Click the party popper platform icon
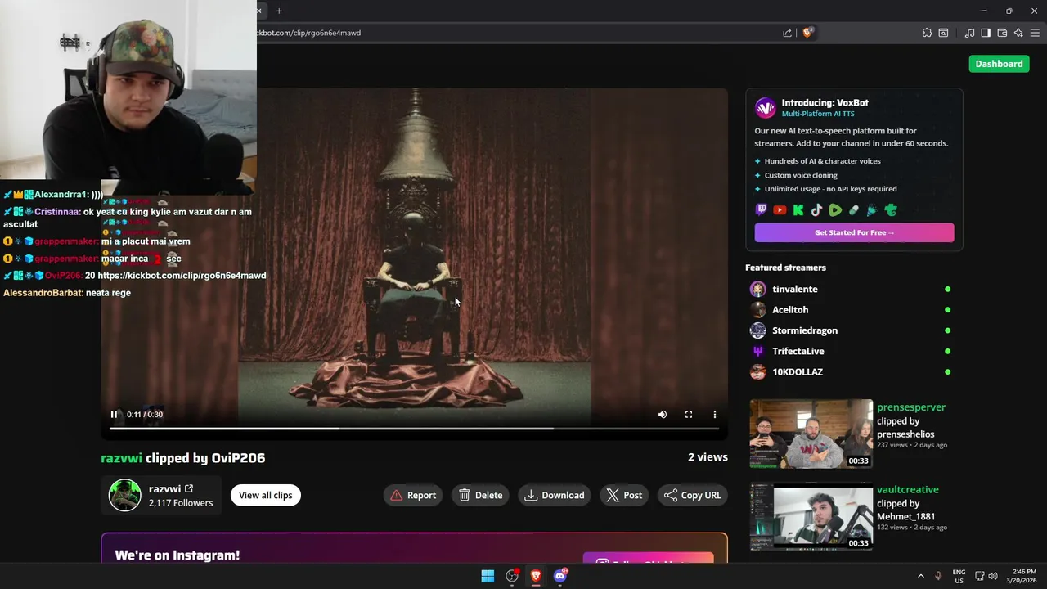The image size is (1047, 589). click(x=872, y=210)
